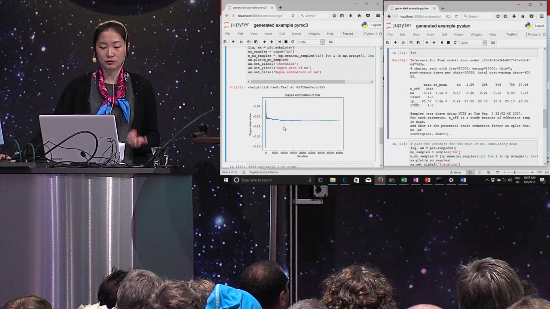Insert cell below in the pystan notebook
The image size is (550, 309).
coord(395,42)
